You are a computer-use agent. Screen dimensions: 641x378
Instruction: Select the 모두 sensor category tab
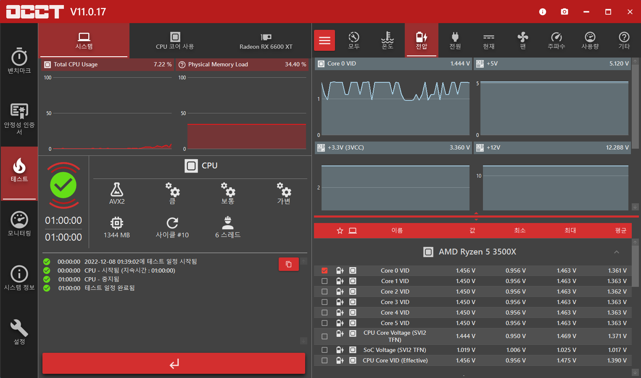click(354, 40)
